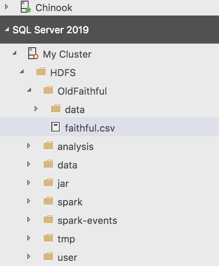Expand the tmp folder

pyautogui.click(x=29, y=238)
